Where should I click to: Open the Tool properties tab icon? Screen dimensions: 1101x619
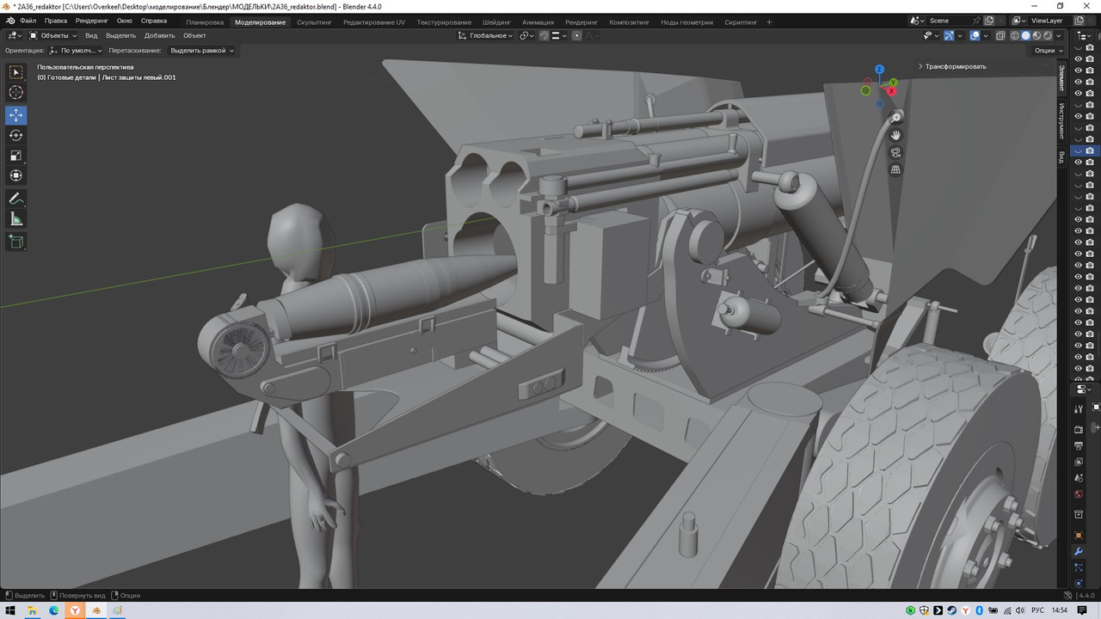(1079, 408)
